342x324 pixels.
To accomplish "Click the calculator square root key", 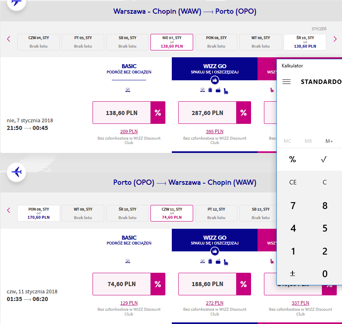I will coord(324,159).
